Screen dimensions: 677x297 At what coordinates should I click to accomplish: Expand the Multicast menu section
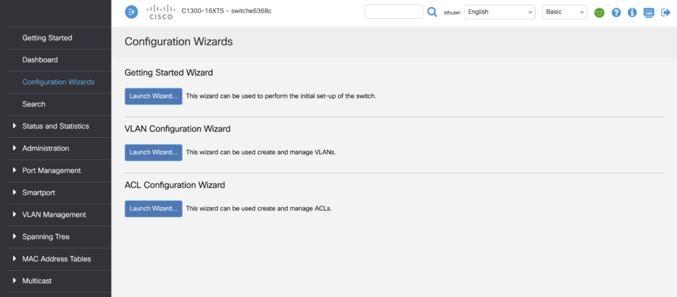point(37,281)
